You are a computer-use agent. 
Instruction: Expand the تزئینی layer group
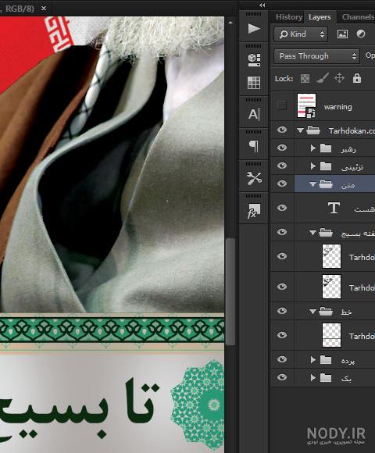click(312, 166)
